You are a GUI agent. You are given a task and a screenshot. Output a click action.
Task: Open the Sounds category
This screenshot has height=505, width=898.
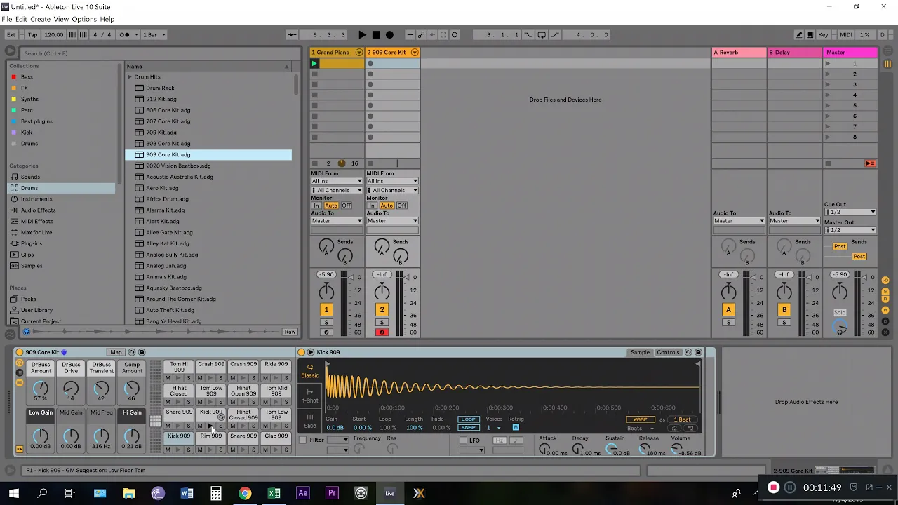click(30, 177)
